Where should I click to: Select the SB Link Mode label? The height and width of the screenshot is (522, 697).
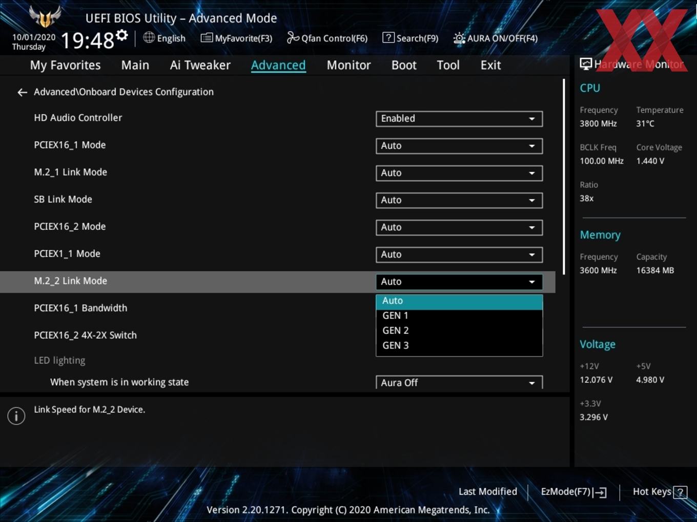63,200
